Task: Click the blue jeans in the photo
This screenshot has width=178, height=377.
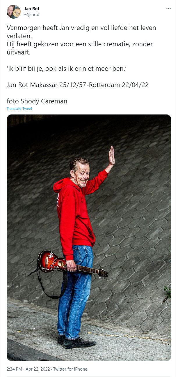Action: [75, 291]
